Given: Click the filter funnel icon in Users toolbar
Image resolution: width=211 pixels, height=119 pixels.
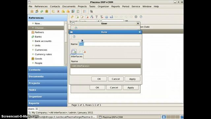Looking at the screenshot, I should tap(97, 17).
